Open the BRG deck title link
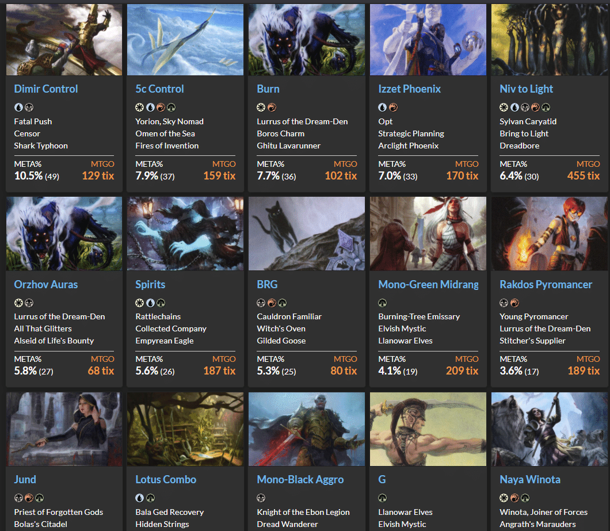This screenshot has height=531, width=610. click(x=267, y=284)
